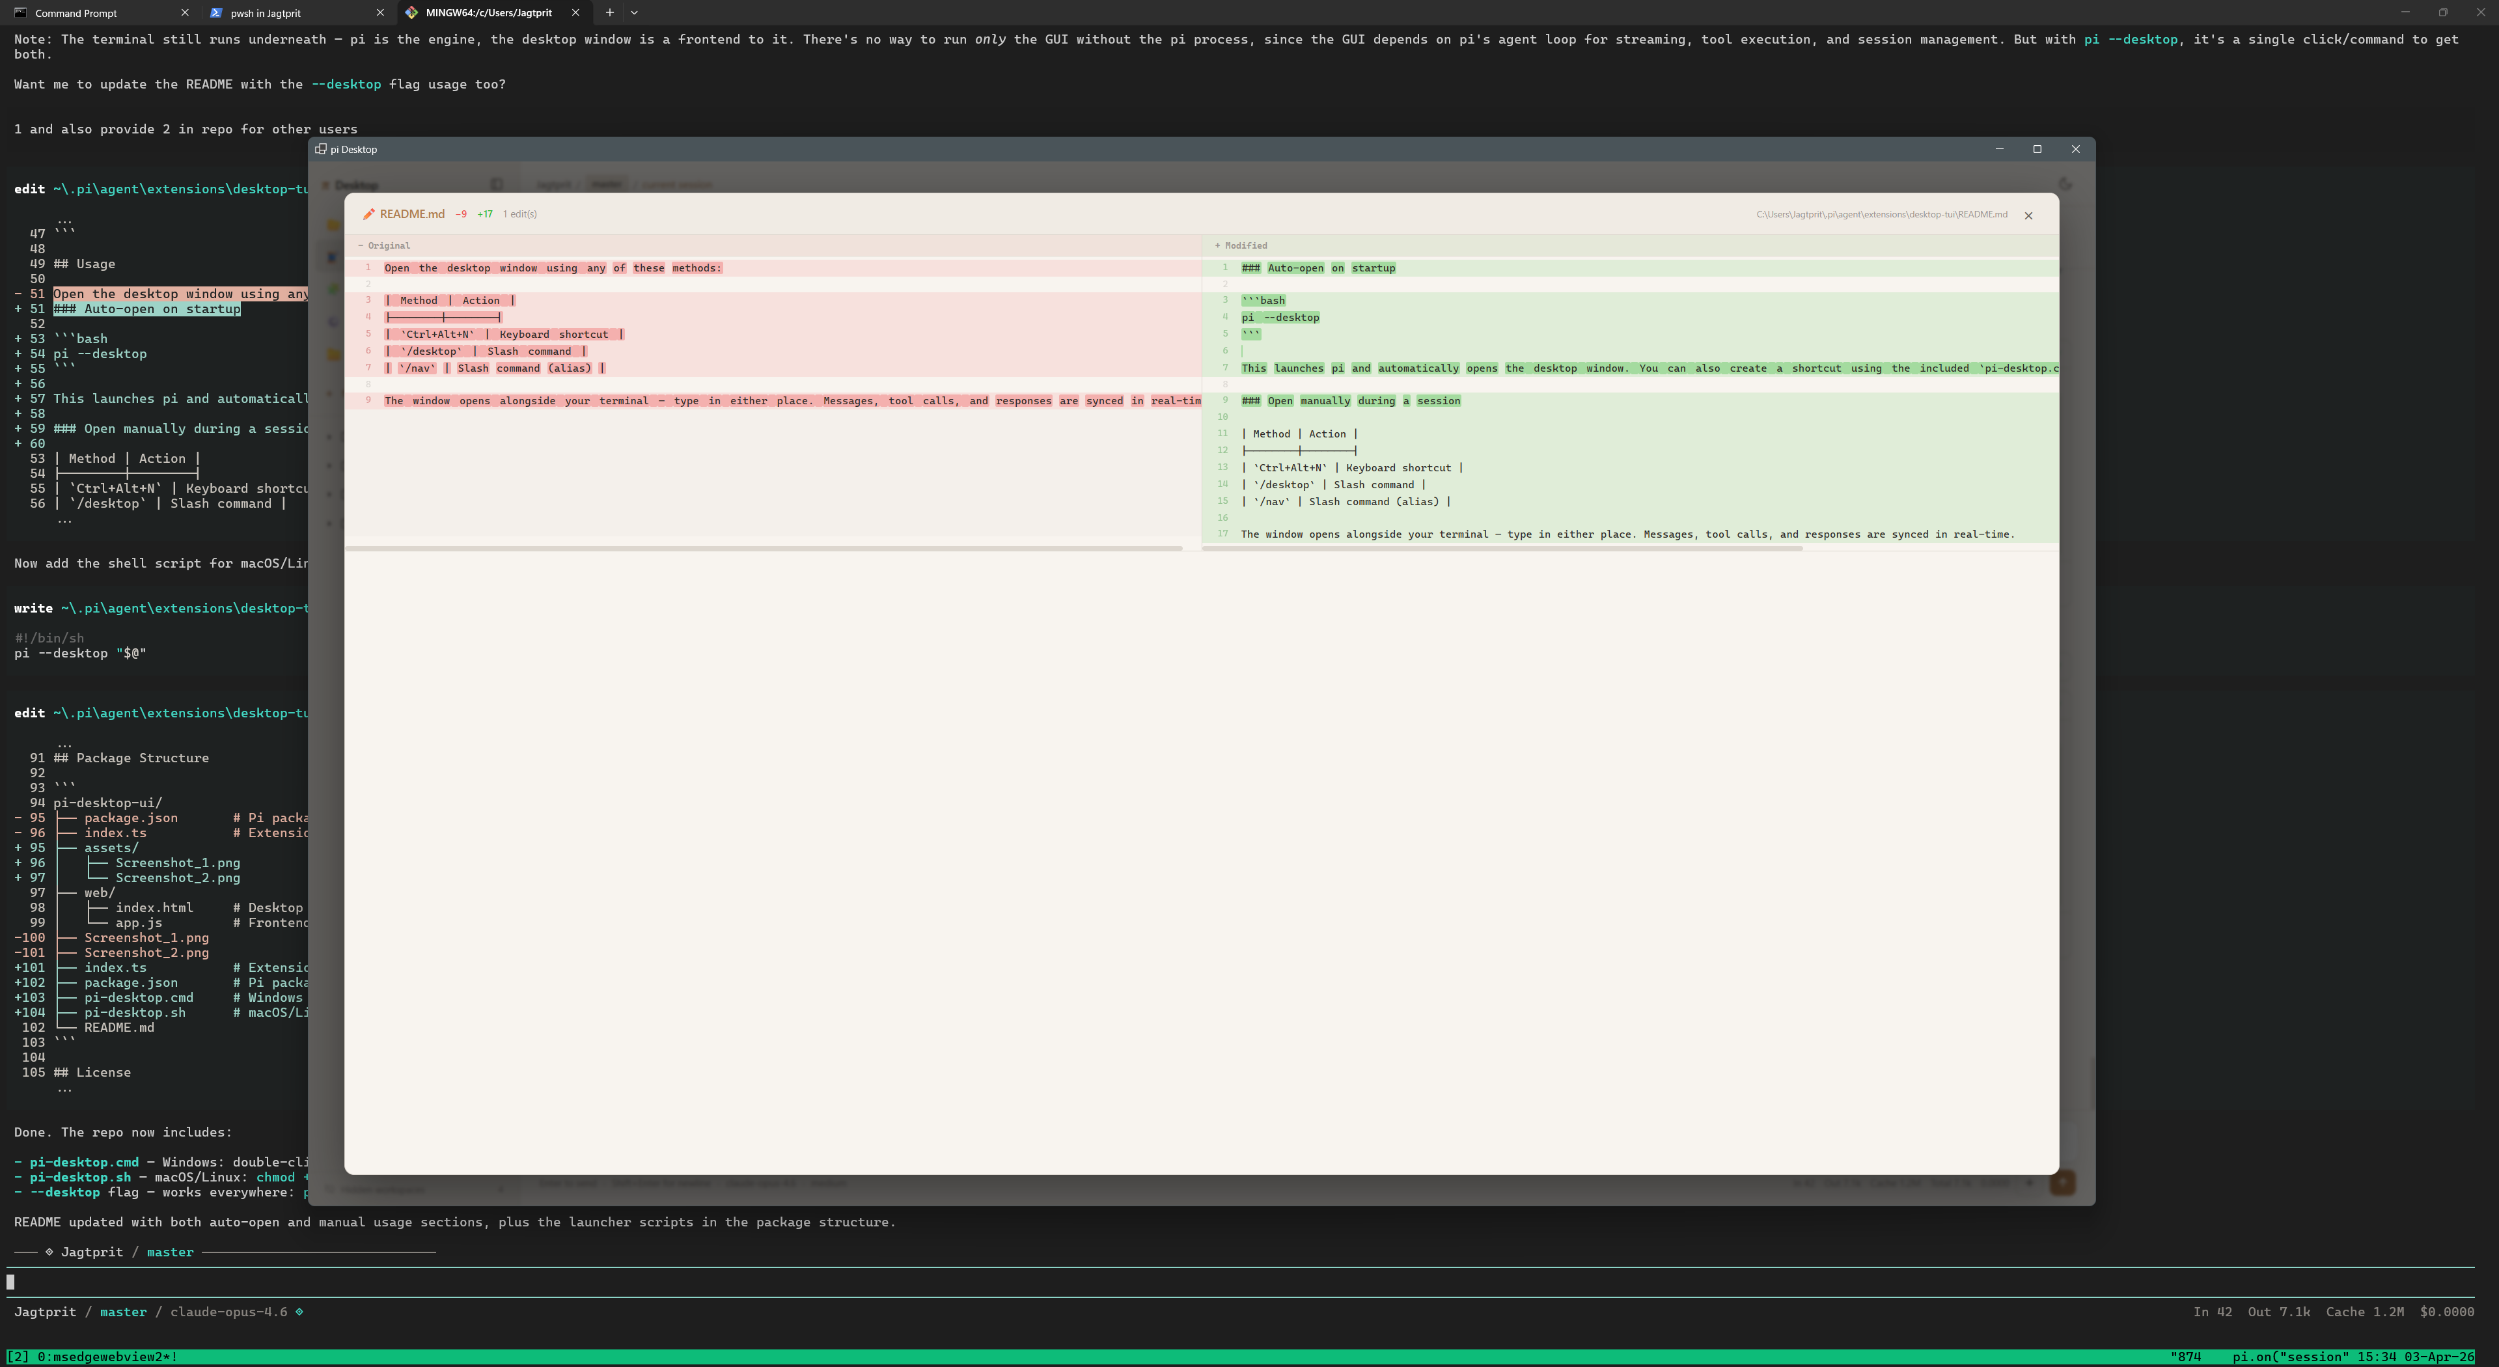This screenshot has width=2499, height=1367.
Task: Click the orange send button in pi Desktop
Action: [x=2062, y=1183]
